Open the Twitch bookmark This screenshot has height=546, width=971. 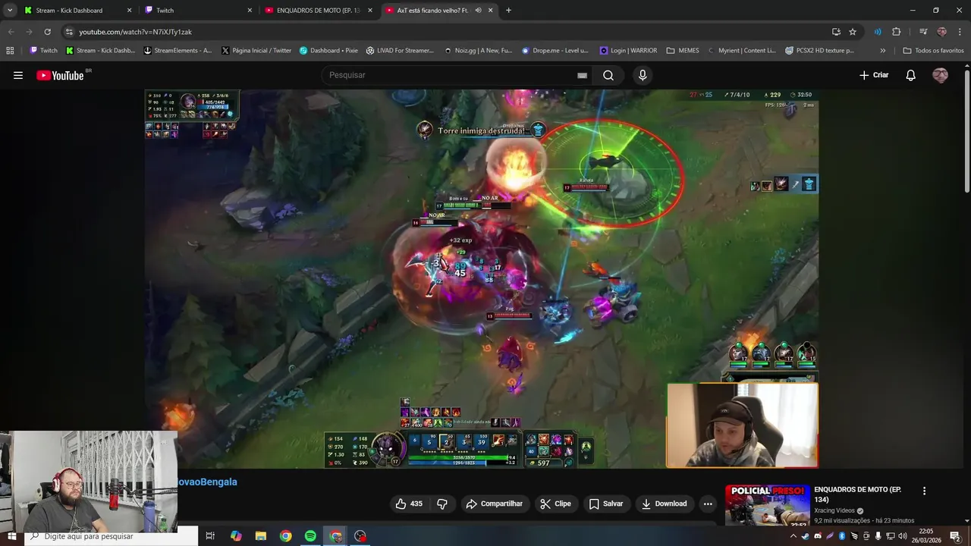point(43,51)
